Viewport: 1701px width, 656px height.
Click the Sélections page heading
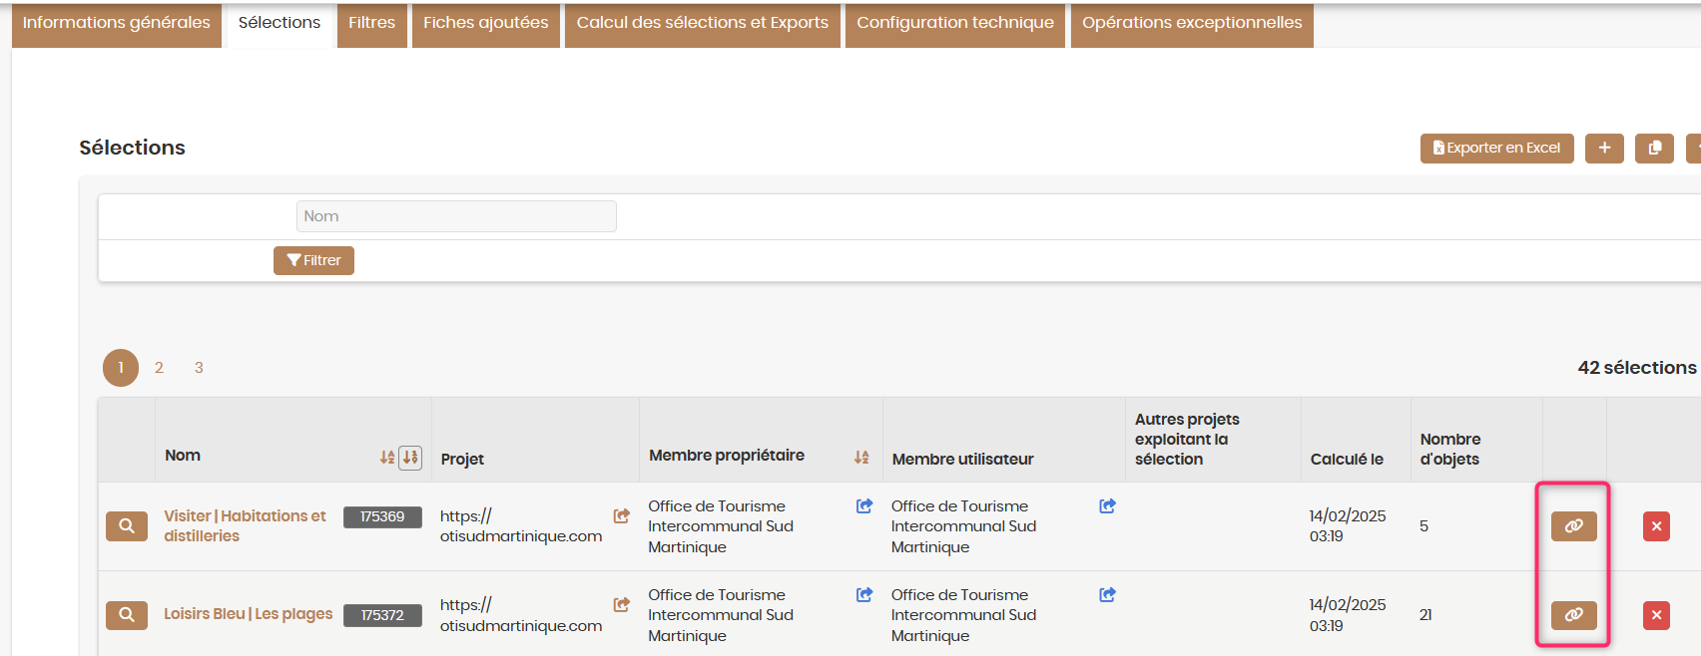coord(132,148)
